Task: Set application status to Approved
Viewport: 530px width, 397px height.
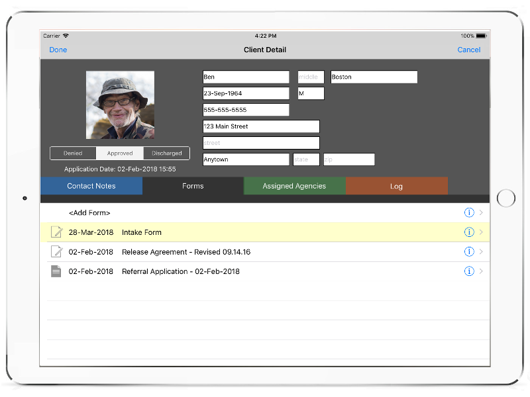Action: point(120,154)
